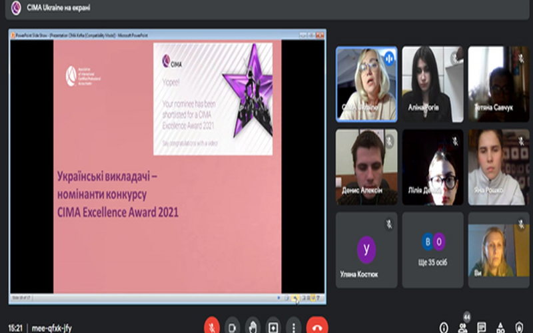Click the name label 'Тетяна Савчук'
The image size is (533, 333).
tap(494, 107)
